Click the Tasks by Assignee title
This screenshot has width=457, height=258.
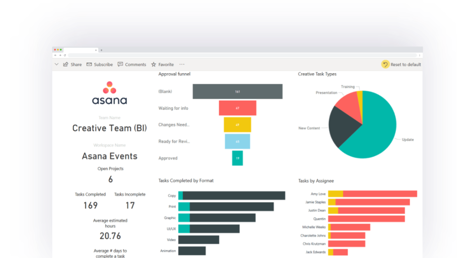click(316, 181)
